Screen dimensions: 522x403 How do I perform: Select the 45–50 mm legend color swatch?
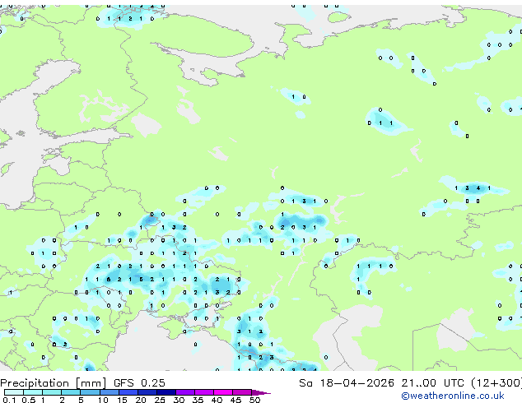[242, 392]
